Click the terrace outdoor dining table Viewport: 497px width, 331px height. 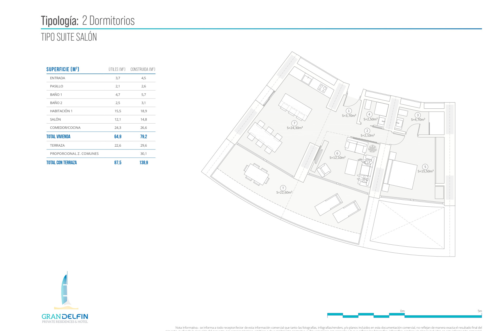point(257,174)
